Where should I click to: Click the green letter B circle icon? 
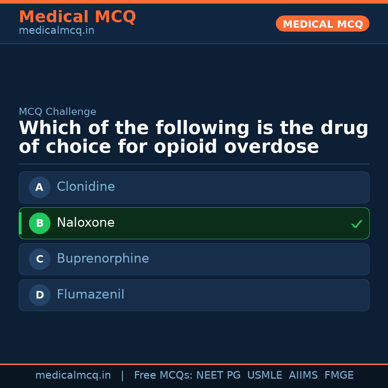pyautogui.click(x=40, y=223)
